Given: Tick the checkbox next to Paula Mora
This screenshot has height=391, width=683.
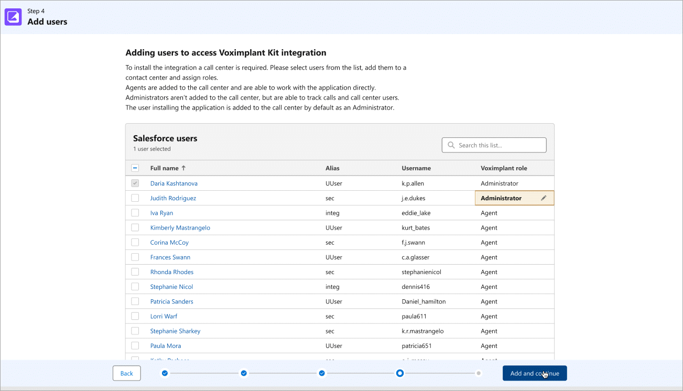Looking at the screenshot, I should pos(135,345).
